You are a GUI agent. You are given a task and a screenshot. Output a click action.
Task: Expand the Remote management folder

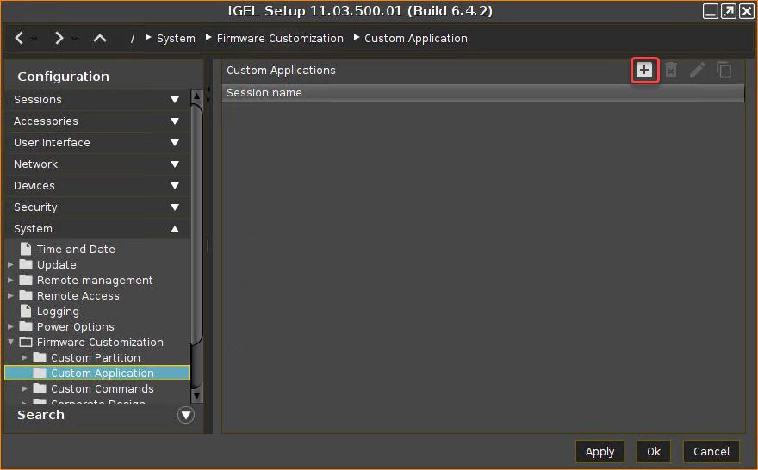tap(10, 281)
